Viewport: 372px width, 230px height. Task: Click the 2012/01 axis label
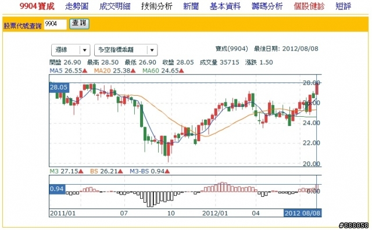215,213
